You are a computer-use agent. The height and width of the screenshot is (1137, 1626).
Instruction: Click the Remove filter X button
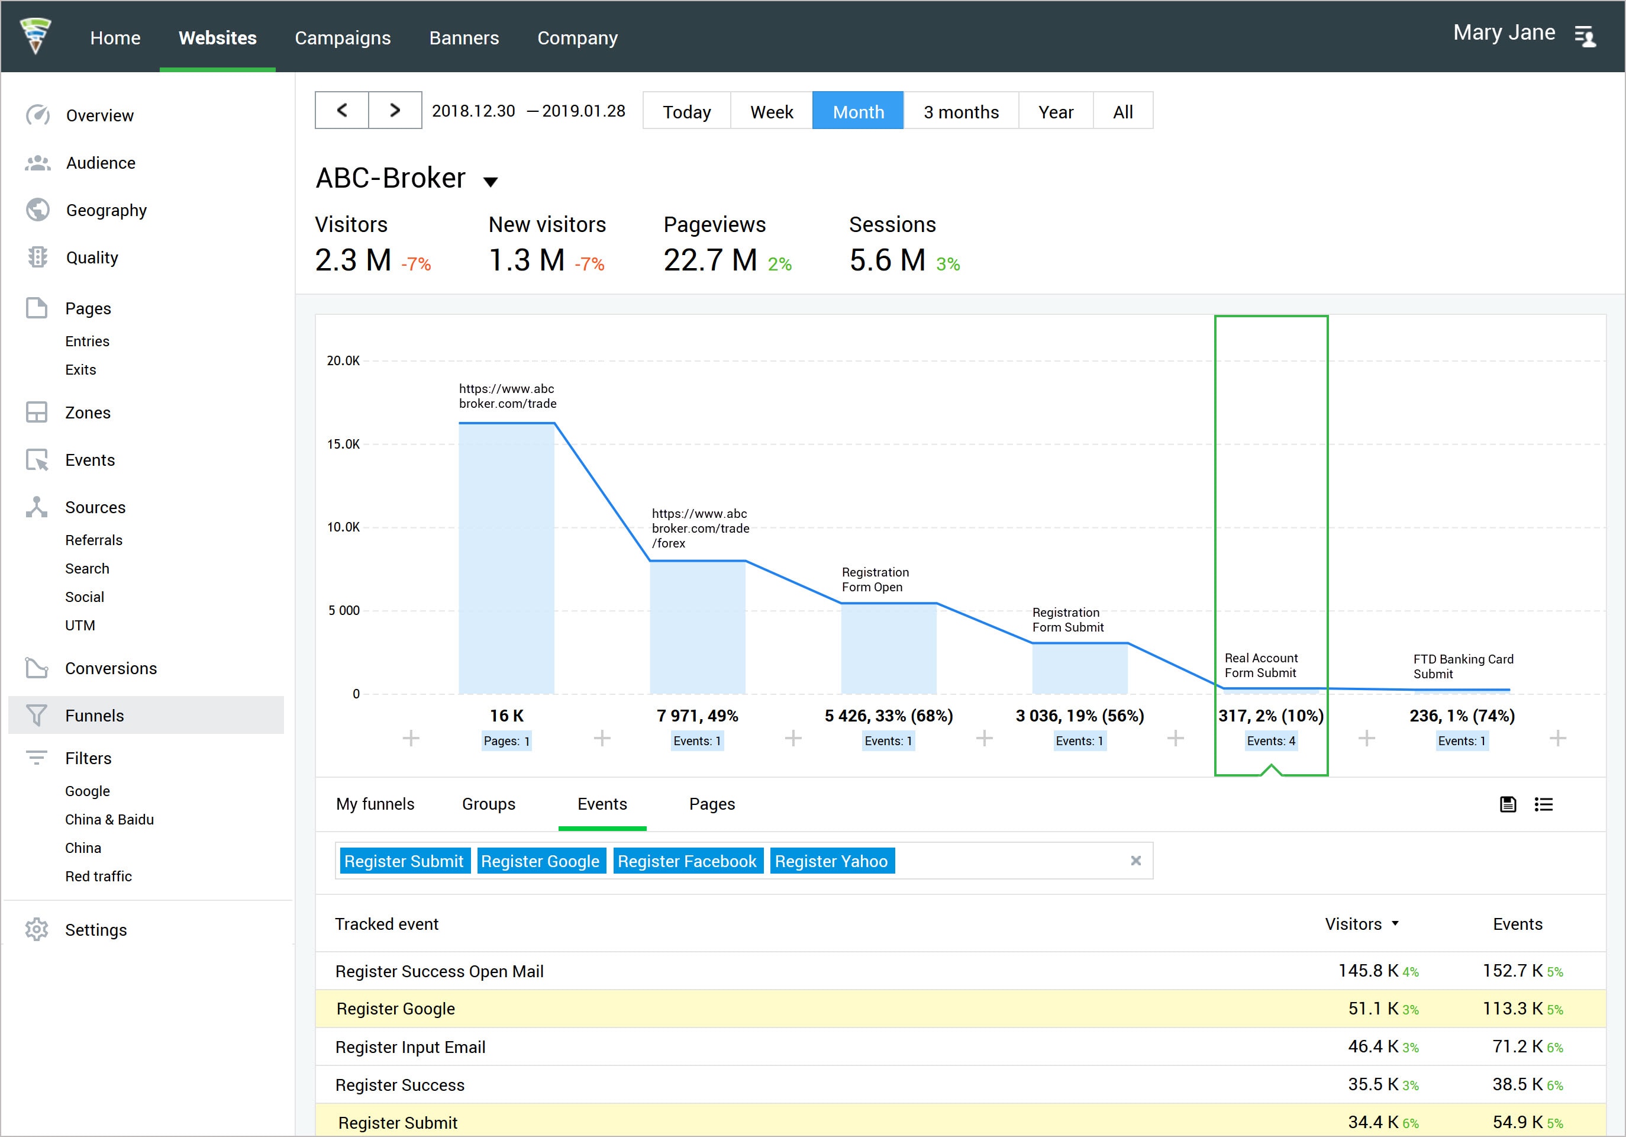click(1135, 860)
